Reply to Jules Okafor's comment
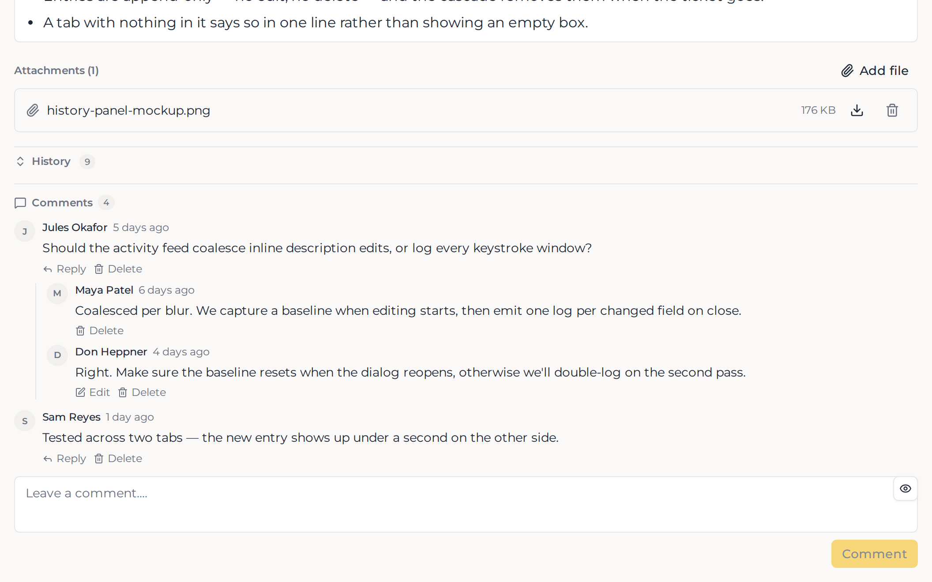This screenshot has width=932, height=582. [64, 269]
